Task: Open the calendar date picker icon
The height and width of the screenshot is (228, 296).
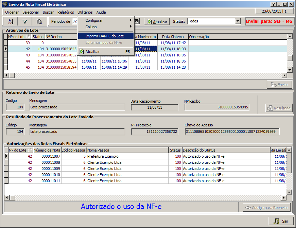Action: point(137,21)
